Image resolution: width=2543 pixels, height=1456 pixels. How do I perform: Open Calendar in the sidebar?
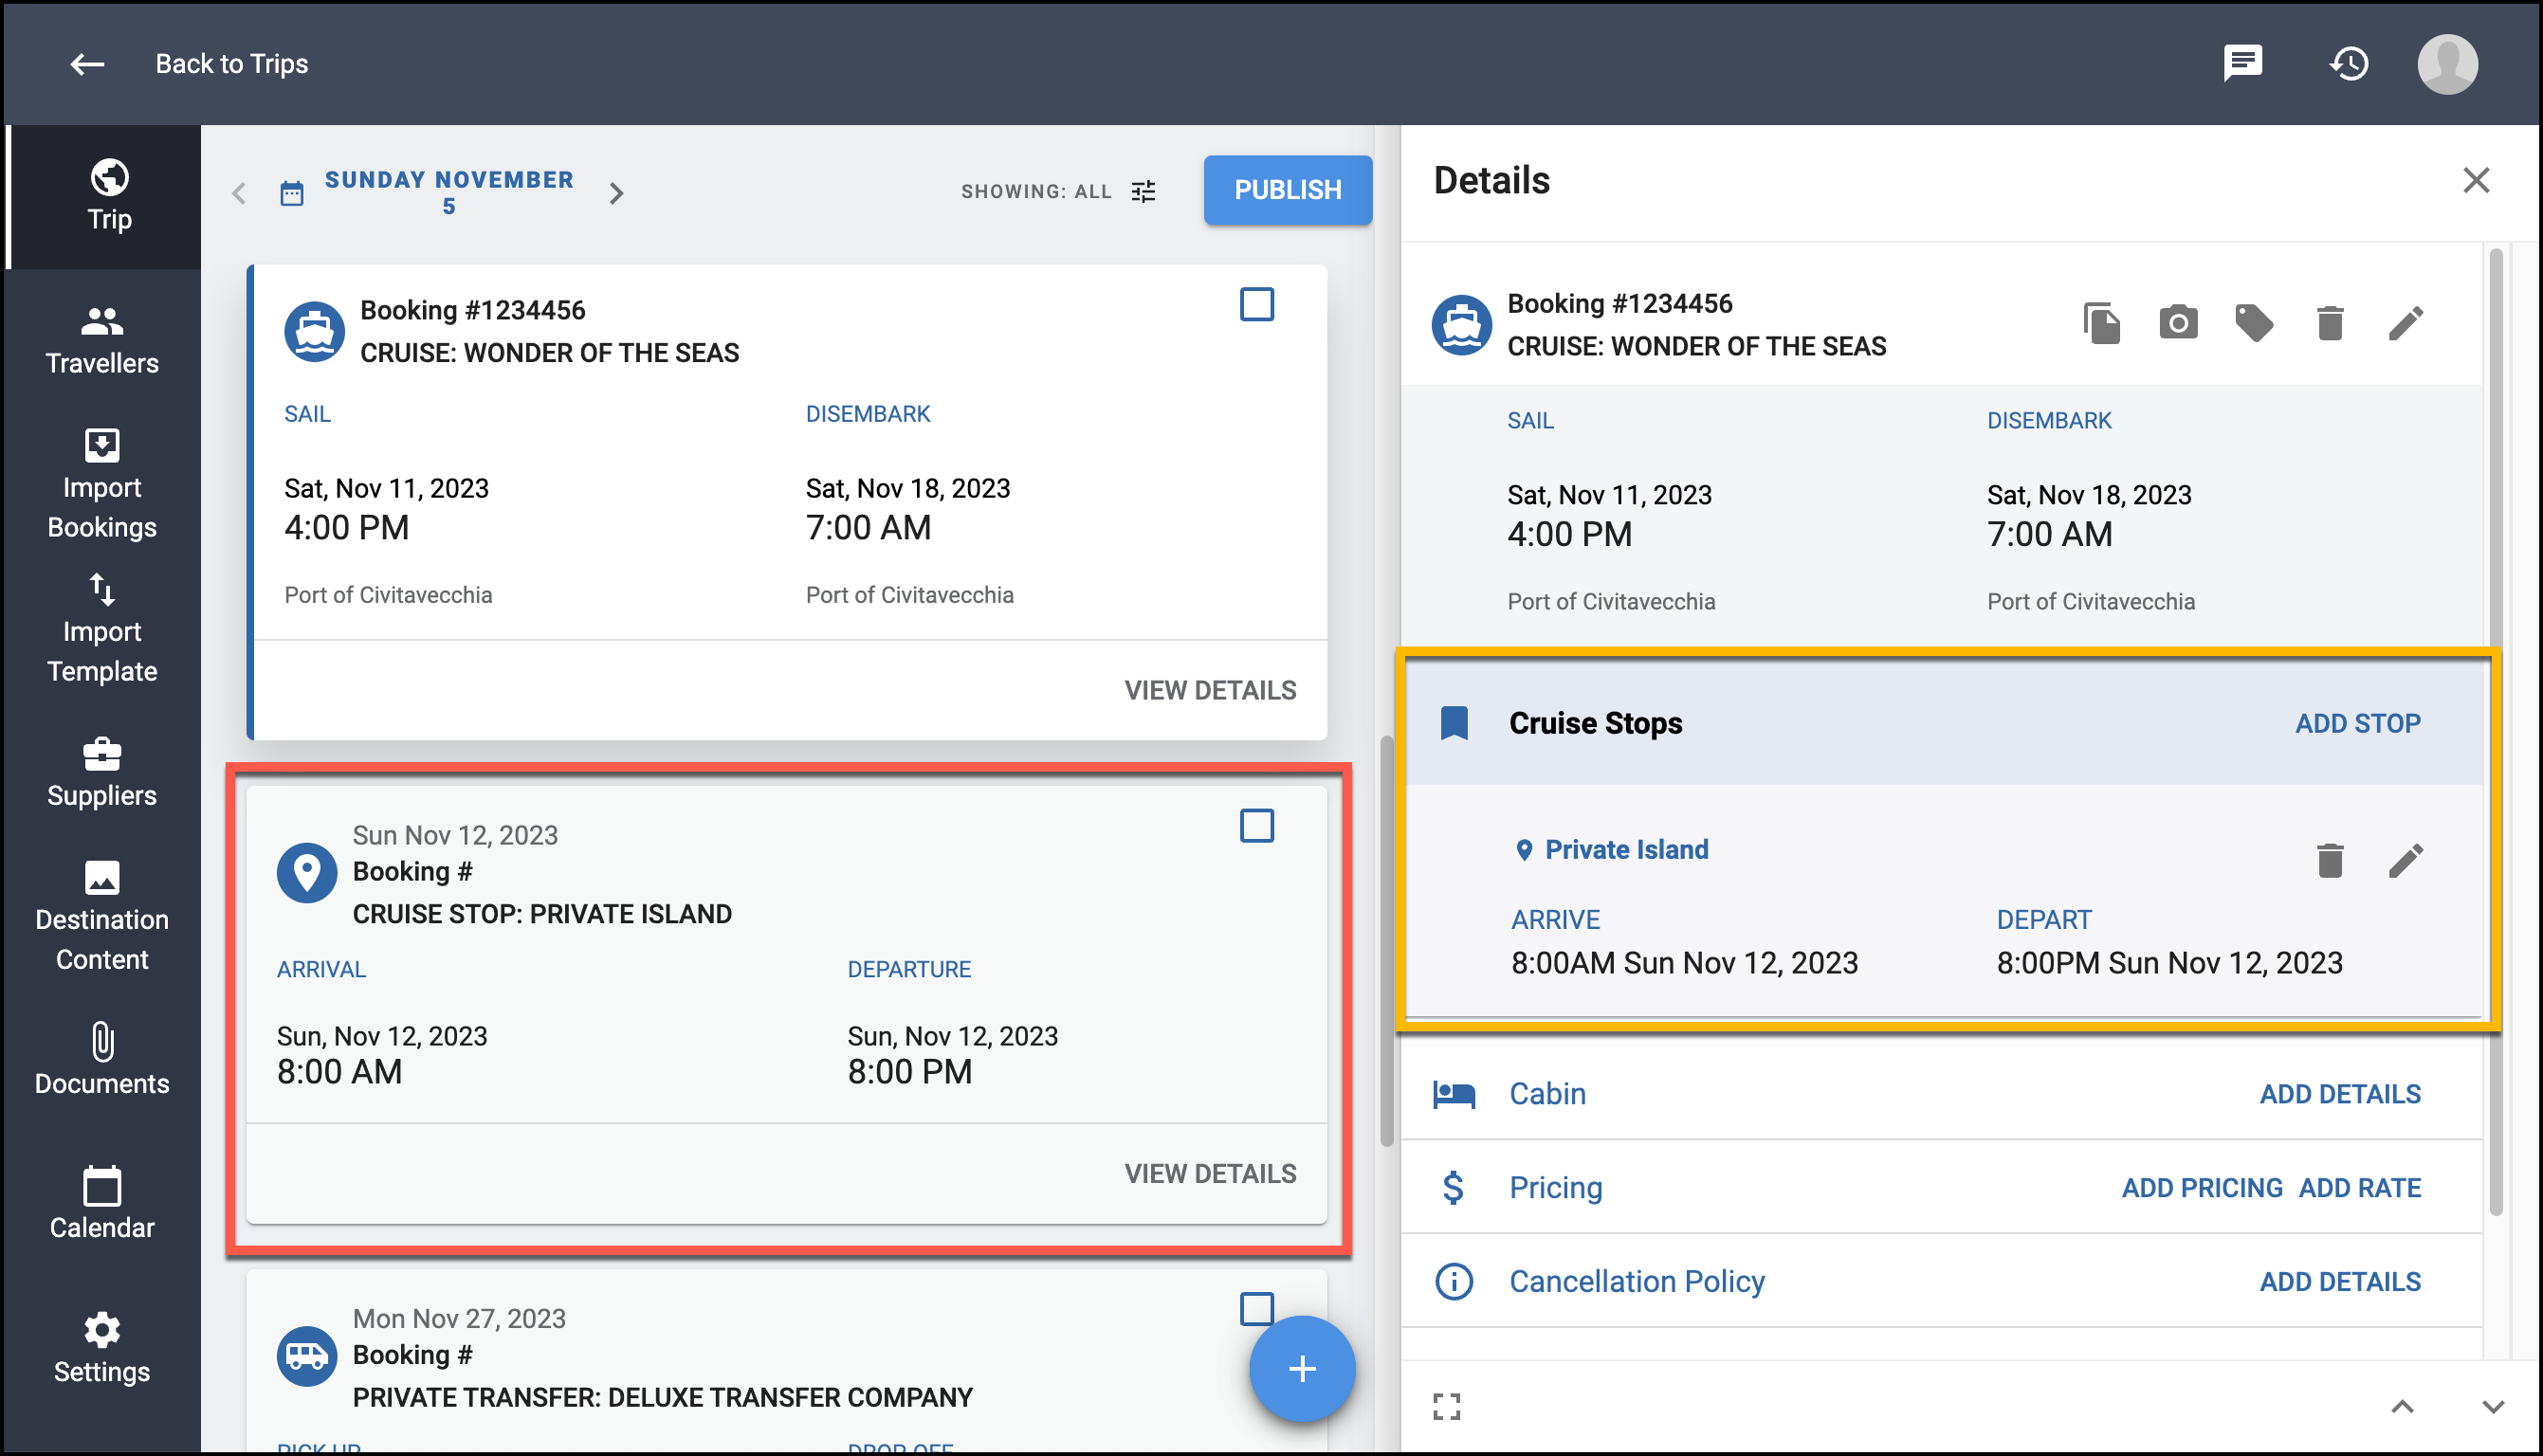click(x=102, y=1204)
